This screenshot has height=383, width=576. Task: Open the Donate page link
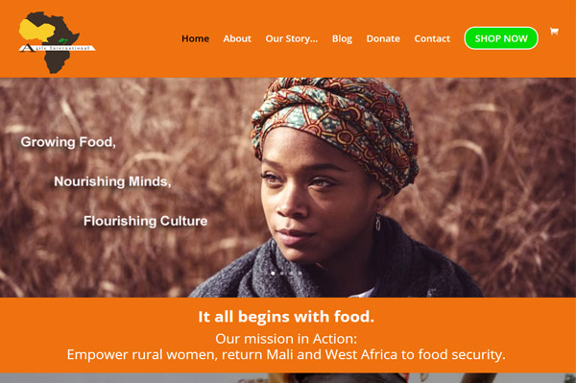pos(383,38)
